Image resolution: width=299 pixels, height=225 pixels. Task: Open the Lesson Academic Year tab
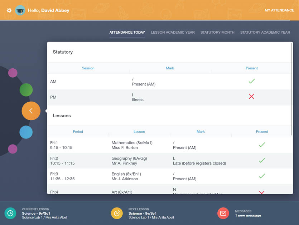click(x=173, y=33)
